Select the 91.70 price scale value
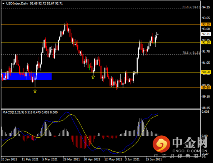The width and height of the screenshot is (213, 163). click(x=206, y=51)
